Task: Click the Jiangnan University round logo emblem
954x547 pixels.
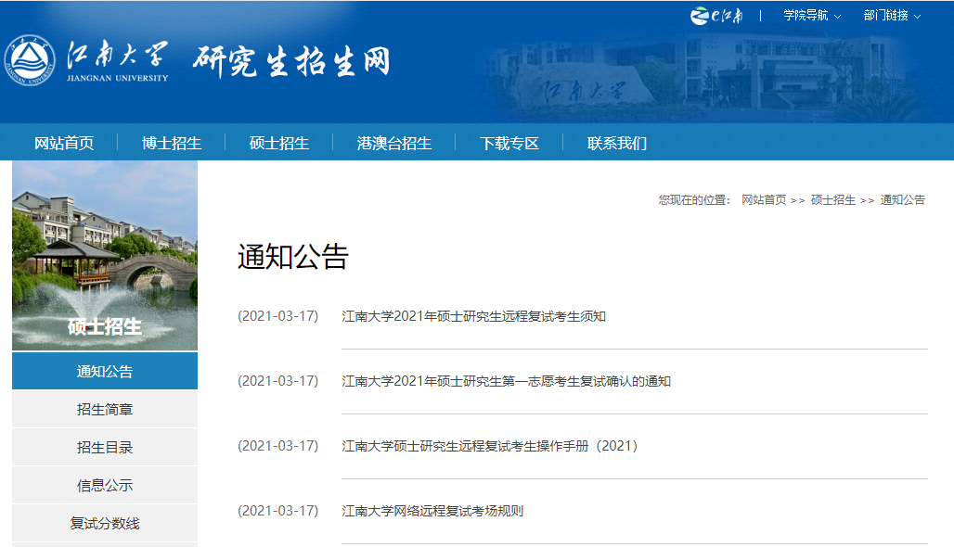Action: [30, 60]
